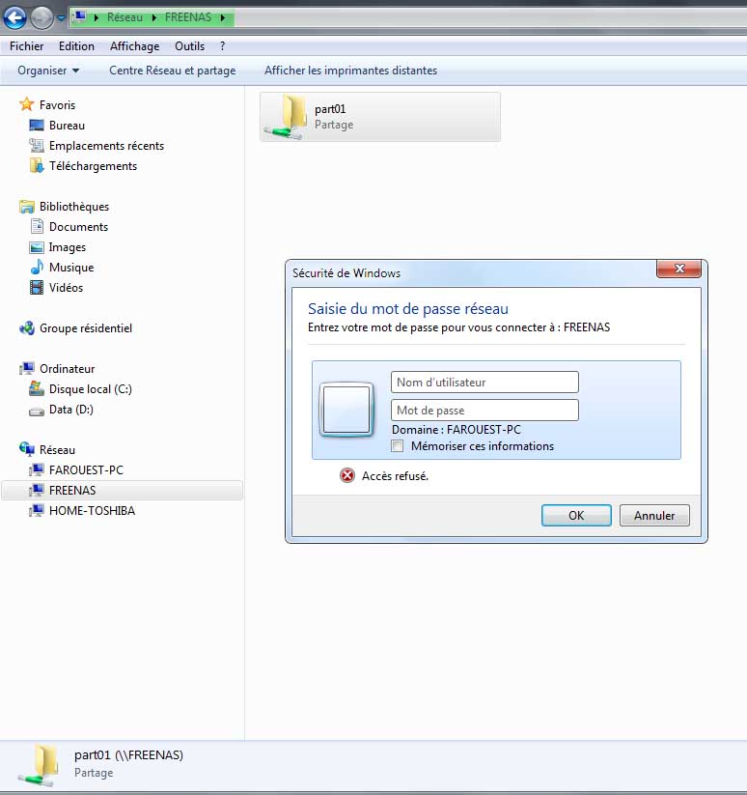Confirm the dialog with OK
The height and width of the screenshot is (795, 747).
click(576, 516)
